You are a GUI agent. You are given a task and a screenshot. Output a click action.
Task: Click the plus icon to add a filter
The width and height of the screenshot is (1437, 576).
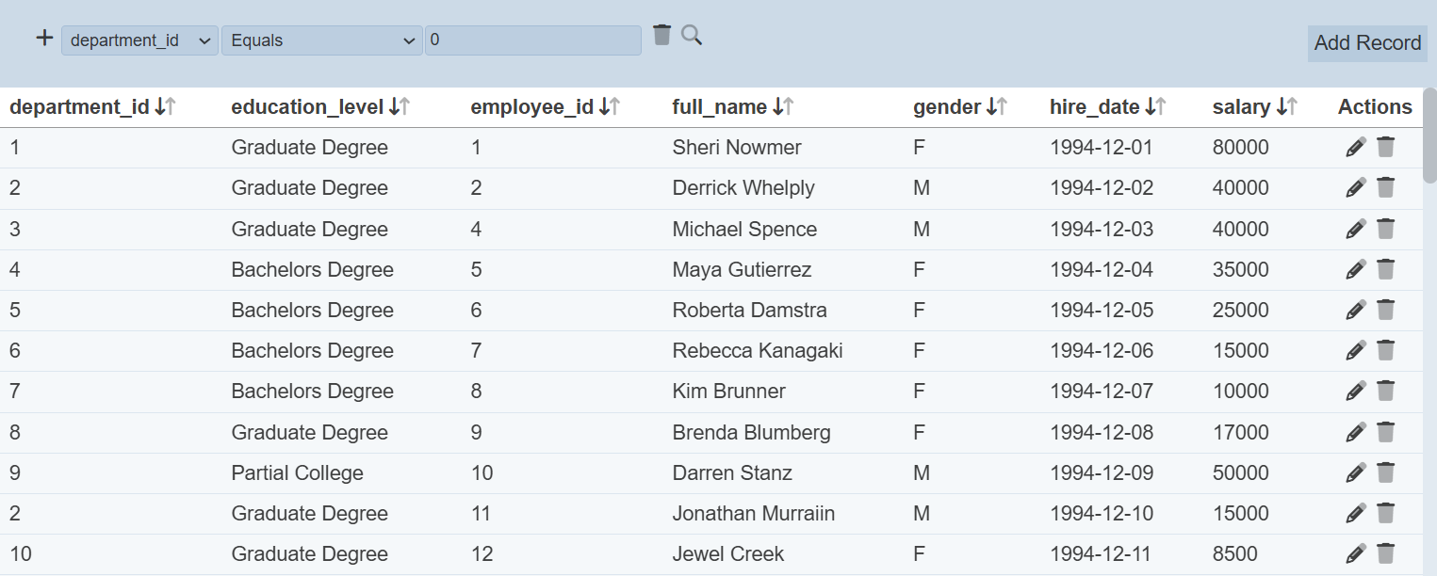tap(44, 39)
